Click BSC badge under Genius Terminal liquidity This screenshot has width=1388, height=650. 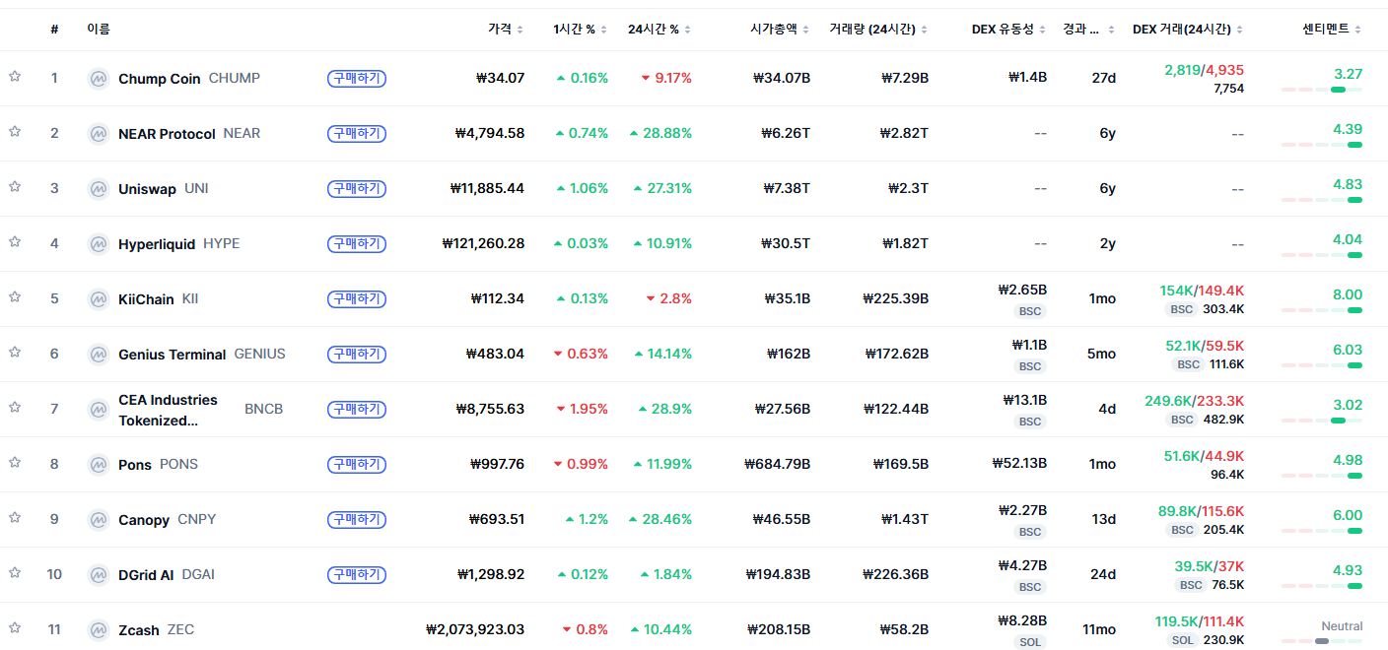click(x=1030, y=366)
